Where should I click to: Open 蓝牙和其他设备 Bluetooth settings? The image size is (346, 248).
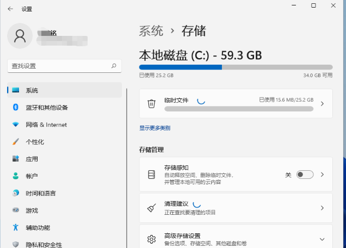(47, 108)
